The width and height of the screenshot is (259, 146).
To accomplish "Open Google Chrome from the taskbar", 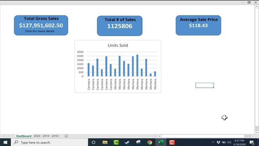I will click(149, 142).
